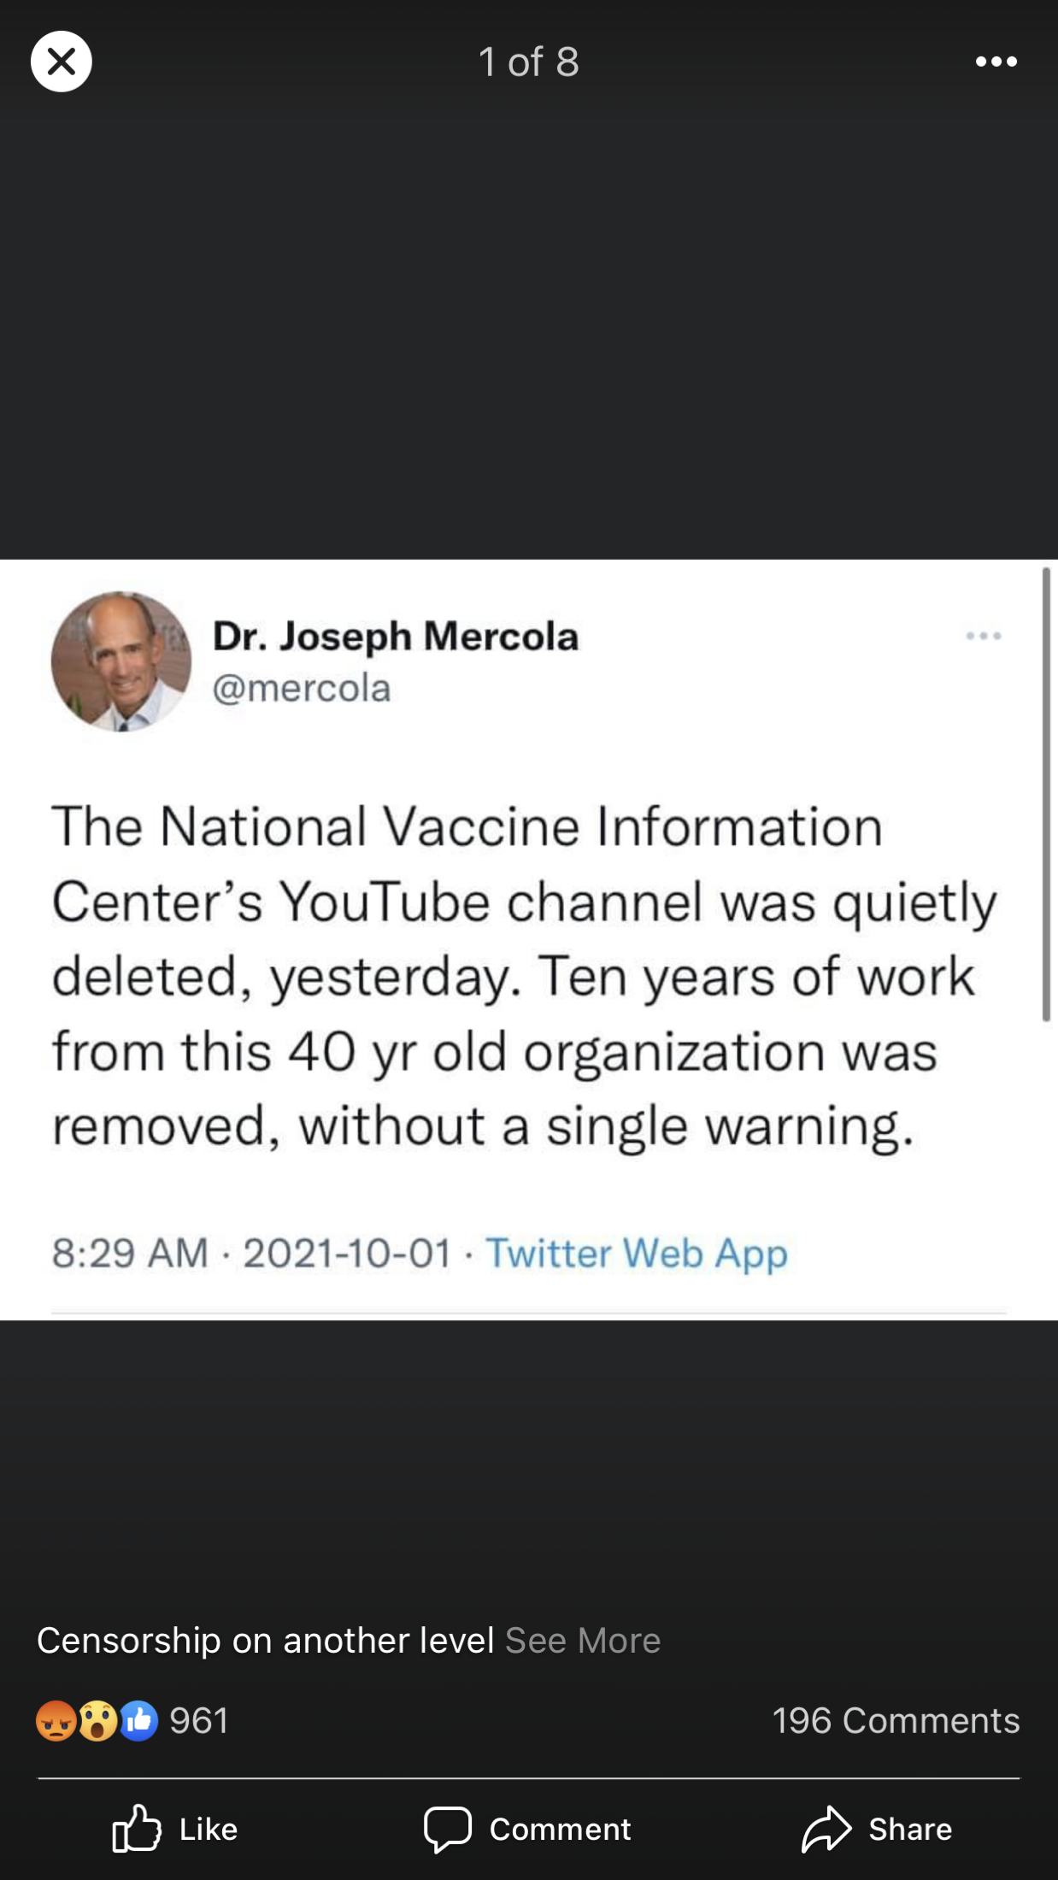
Task: Tap the Like thumbs-up icon
Action: (x=137, y=1829)
